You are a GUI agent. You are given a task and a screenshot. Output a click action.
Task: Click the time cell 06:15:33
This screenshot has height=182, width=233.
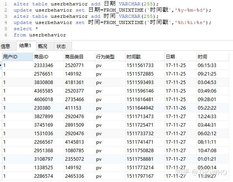click(x=207, y=65)
